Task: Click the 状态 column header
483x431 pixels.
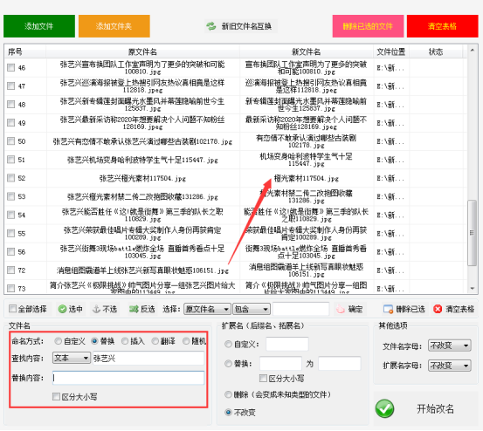Action: point(436,51)
